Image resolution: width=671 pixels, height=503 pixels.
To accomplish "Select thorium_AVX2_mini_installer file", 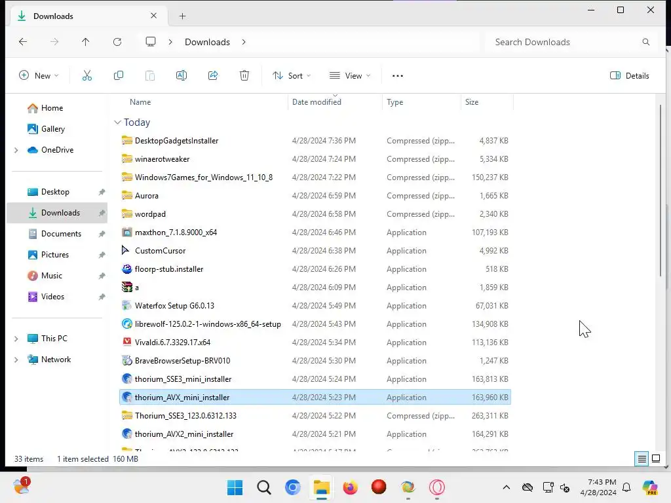I will click(184, 434).
